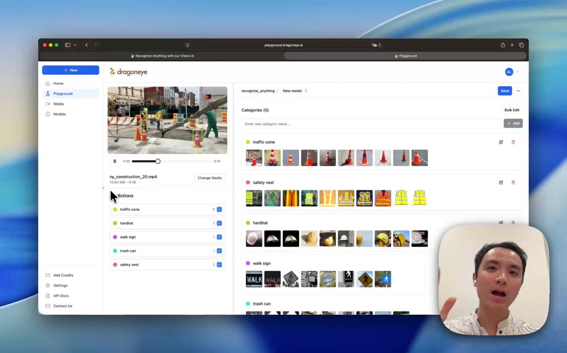Click the safety vest color dot in Categories
This screenshot has height=353, width=567.
tap(248, 182)
